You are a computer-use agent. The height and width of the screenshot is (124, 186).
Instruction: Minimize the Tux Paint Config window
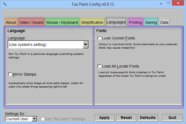pos(161,4)
